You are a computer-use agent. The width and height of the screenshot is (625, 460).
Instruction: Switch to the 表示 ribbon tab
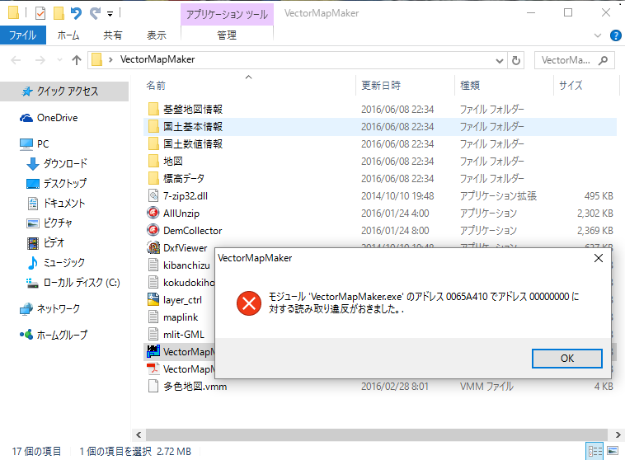[x=157, y=35]
